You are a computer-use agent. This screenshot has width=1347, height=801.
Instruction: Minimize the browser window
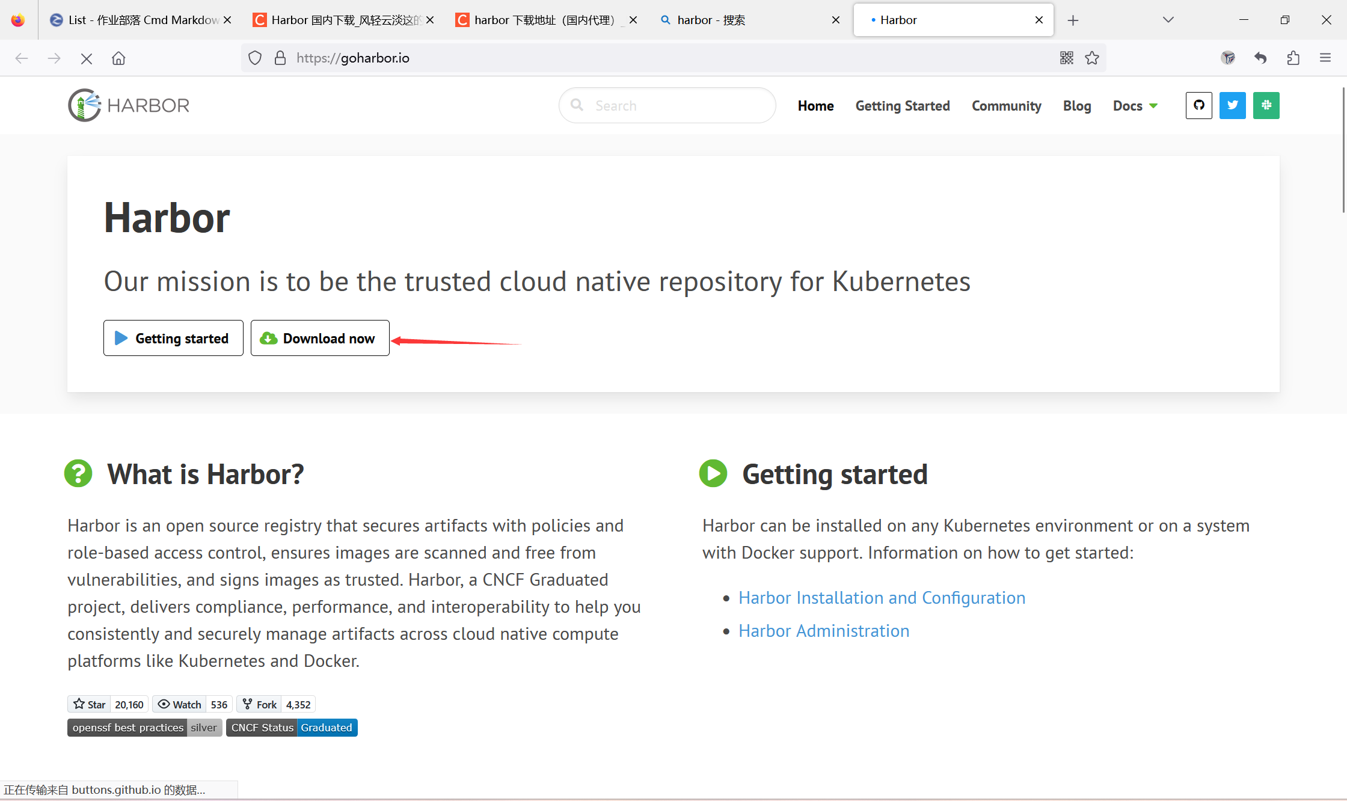[1244, 20]
